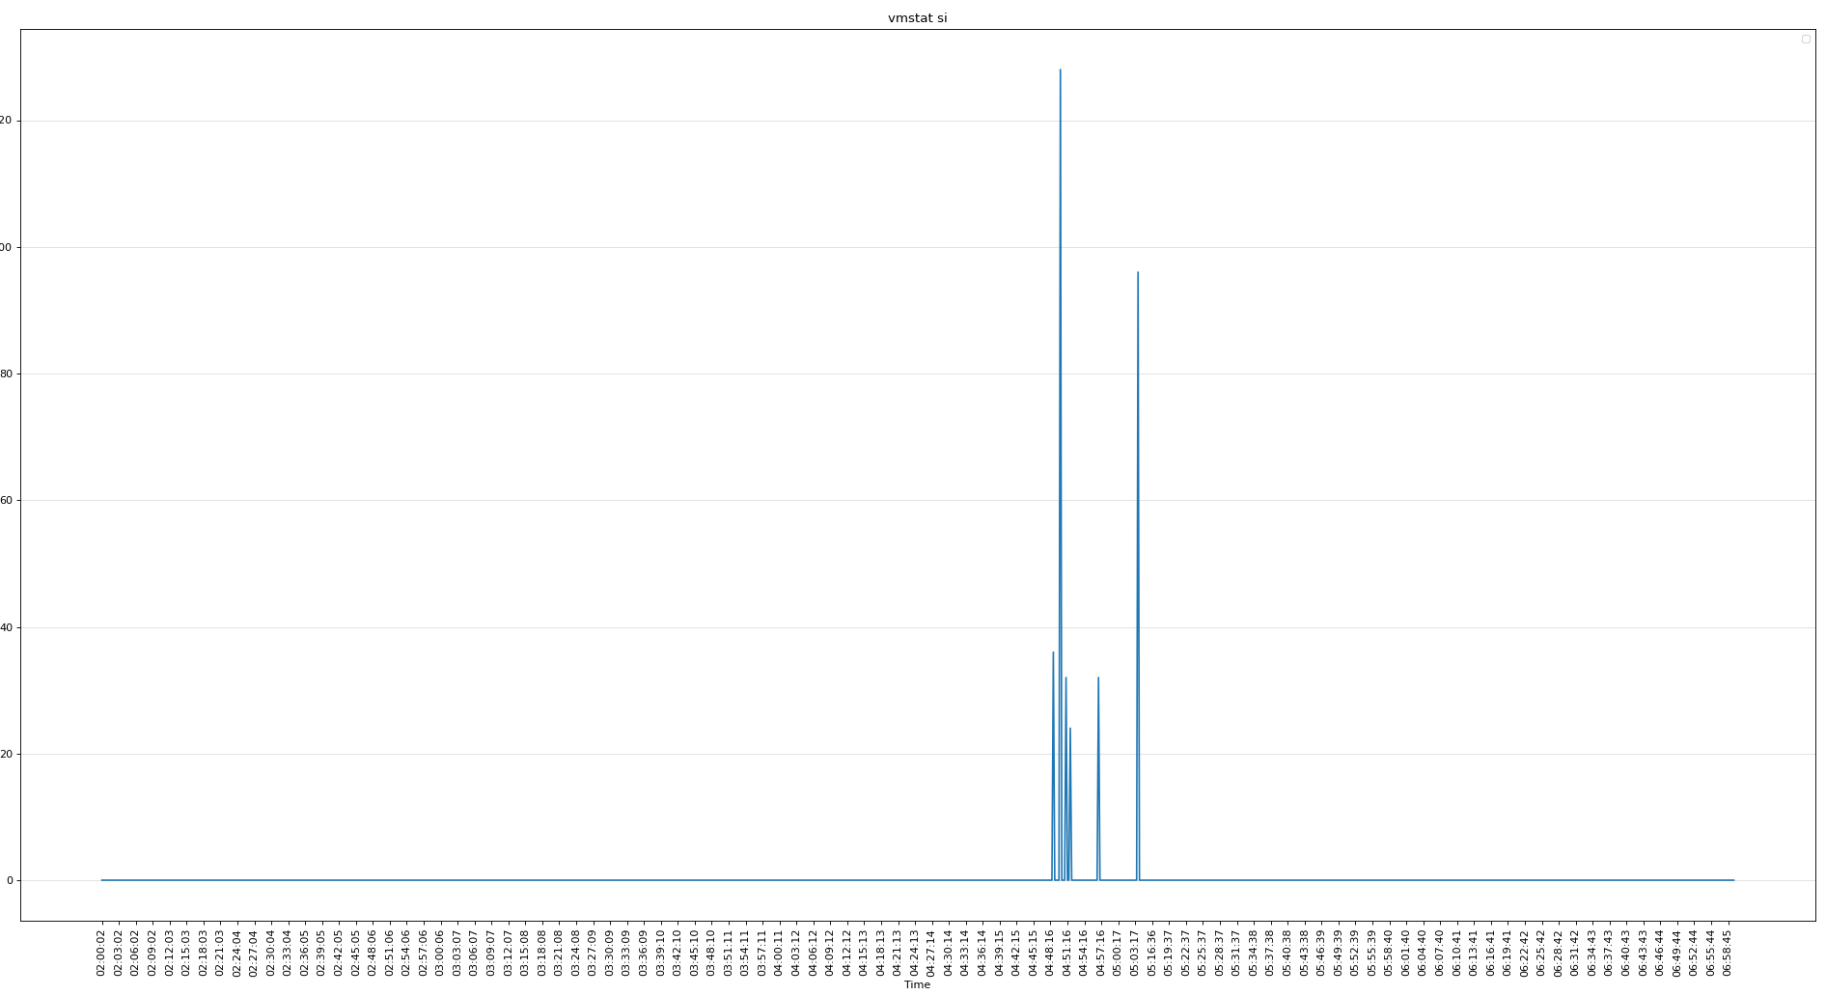
Task: Click the y-axis tick label '40'
Action: 7,627
